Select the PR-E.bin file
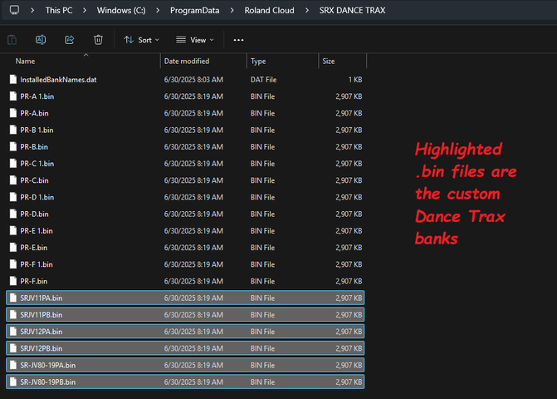Screen dimensions: 557x399 click(185, 248)
